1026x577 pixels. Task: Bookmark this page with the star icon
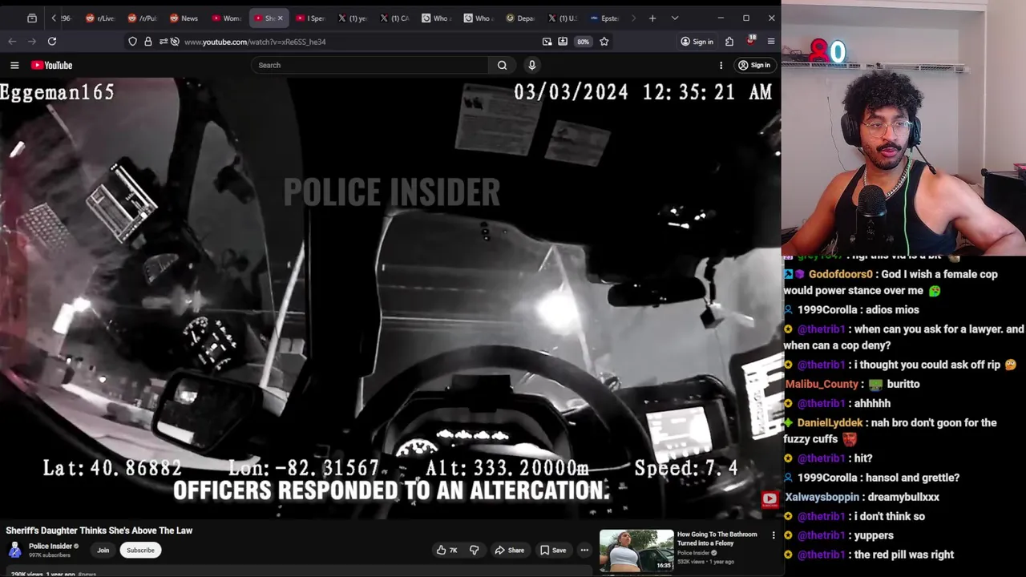point(604,41)
